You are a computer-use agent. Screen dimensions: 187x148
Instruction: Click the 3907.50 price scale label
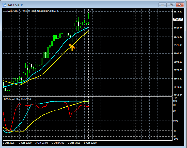(178, 54)
